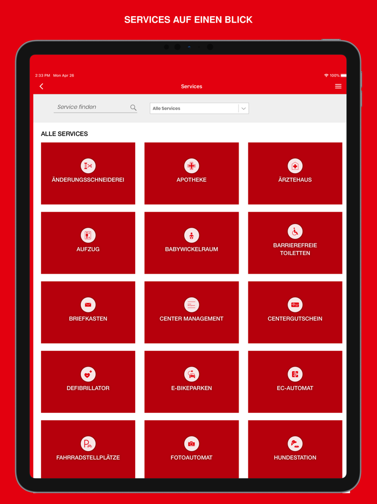
Task: Select the FOTOAUTOMAT label
Action: point(192,458)
